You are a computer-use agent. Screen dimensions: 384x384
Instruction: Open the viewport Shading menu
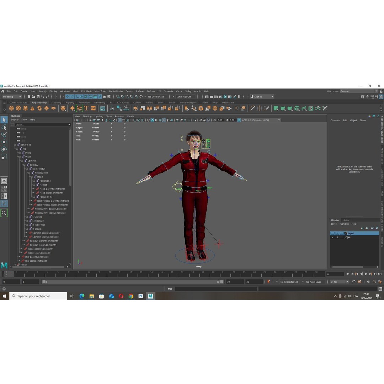click(87, 116)
